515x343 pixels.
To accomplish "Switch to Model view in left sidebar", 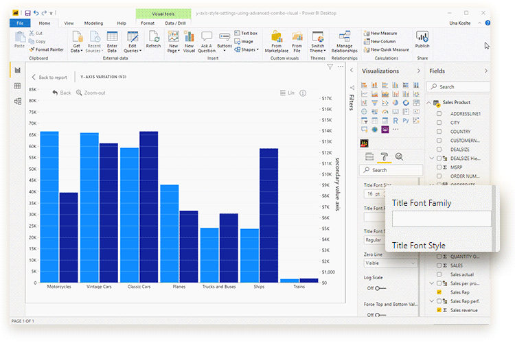I will click(18, 102).
